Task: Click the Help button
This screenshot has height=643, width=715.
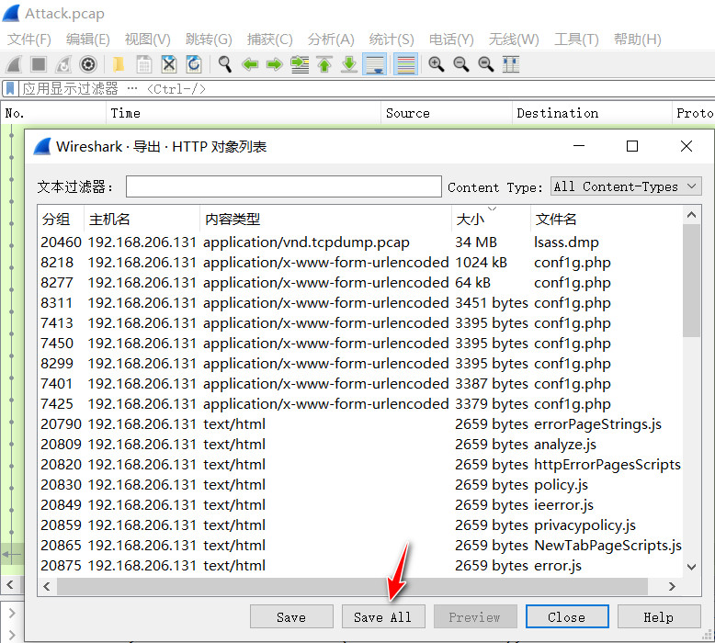Action: pyautogui.click(x=658, y=617)
